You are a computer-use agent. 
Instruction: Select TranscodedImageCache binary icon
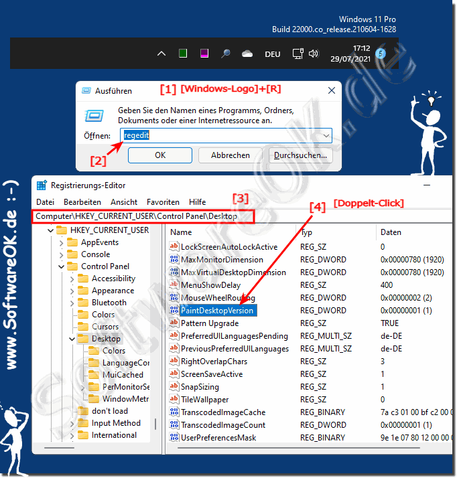pyautogui.click(x=174, y=412)
